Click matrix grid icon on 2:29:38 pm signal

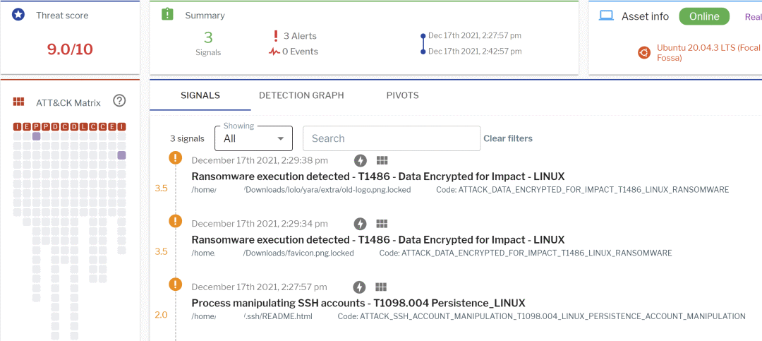coord(381,160)
